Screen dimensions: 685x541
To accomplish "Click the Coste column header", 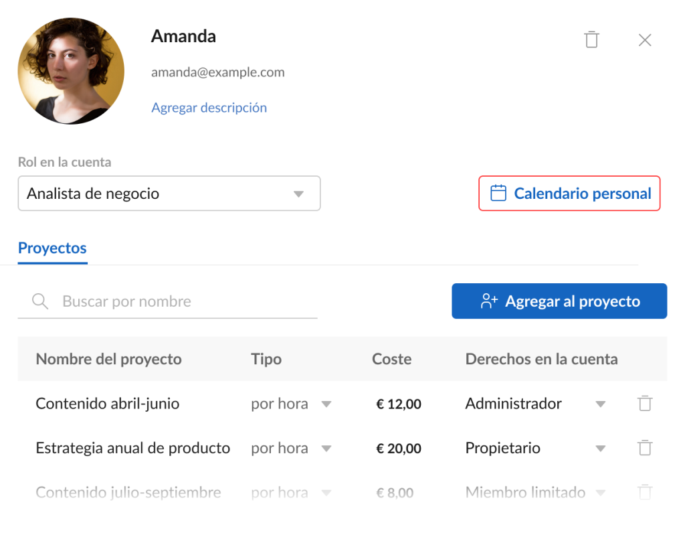I will pos(391,359).
